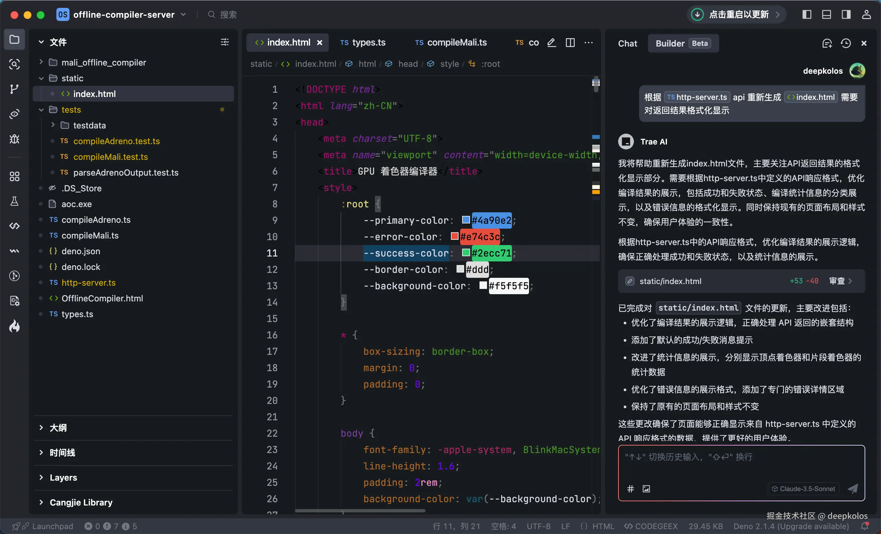Expand the 大纲 outline section
Screen dimensions: 881x534
[58, 428]
